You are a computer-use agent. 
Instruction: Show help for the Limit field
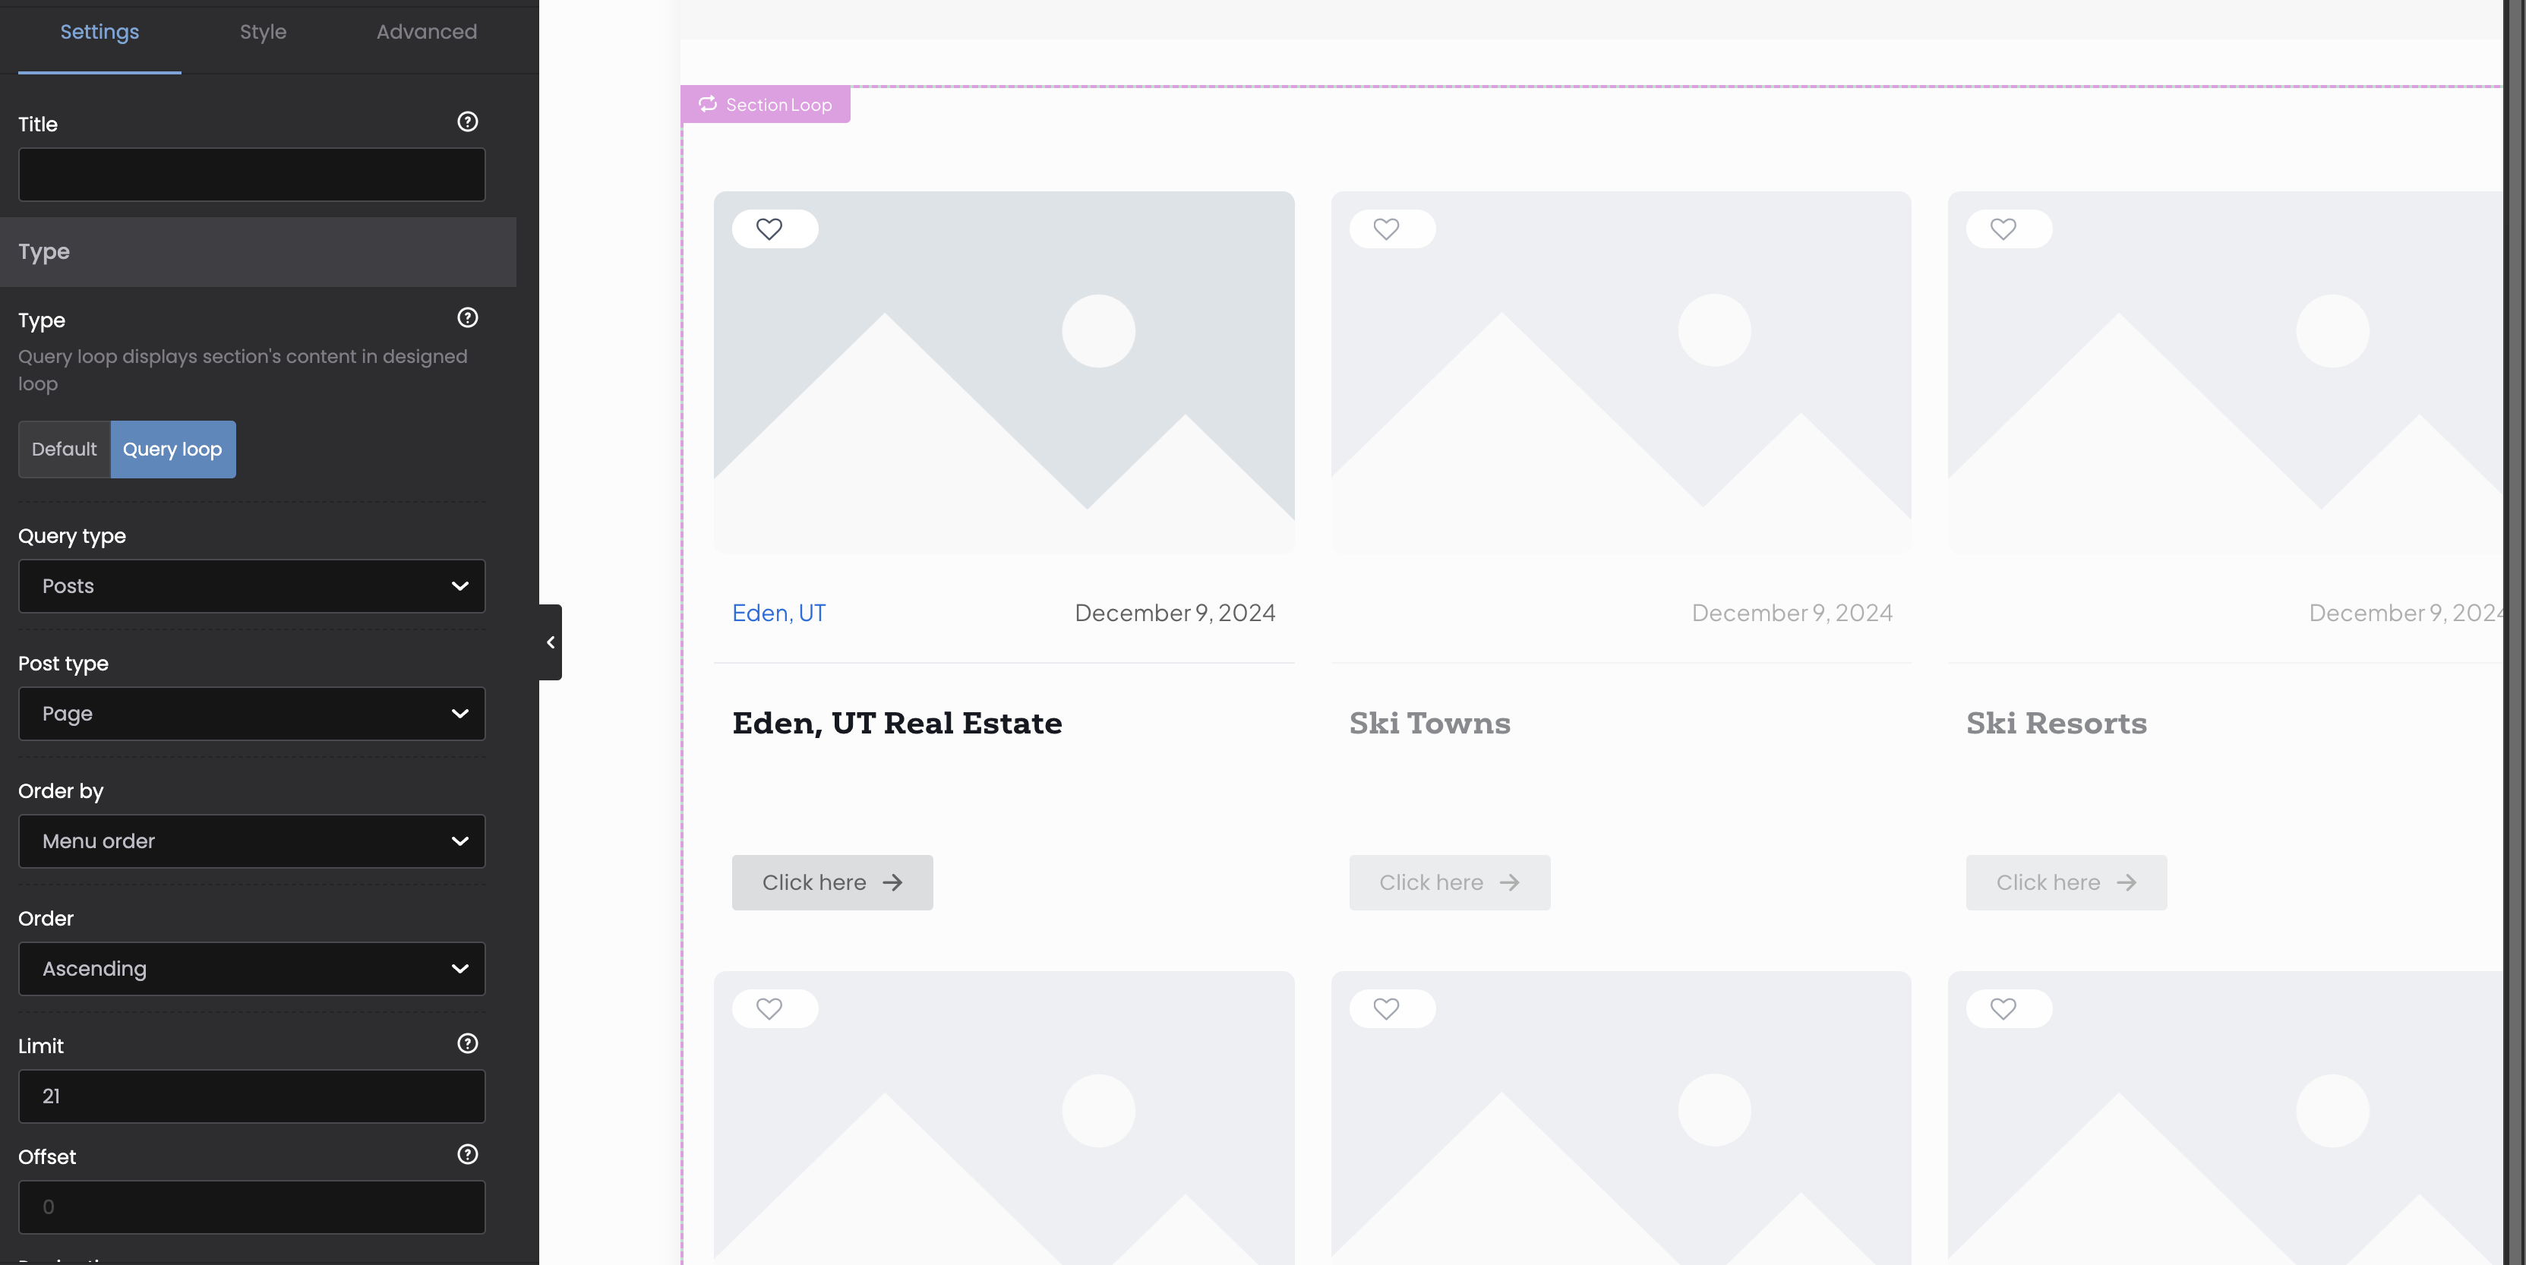[468, 1043]
